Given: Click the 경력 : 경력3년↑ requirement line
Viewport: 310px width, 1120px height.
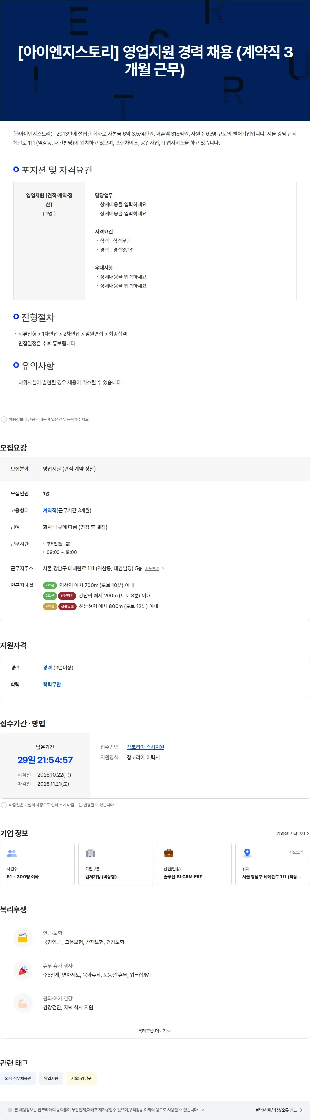Looking at the screenshot, I should click(x=117, y=250).
